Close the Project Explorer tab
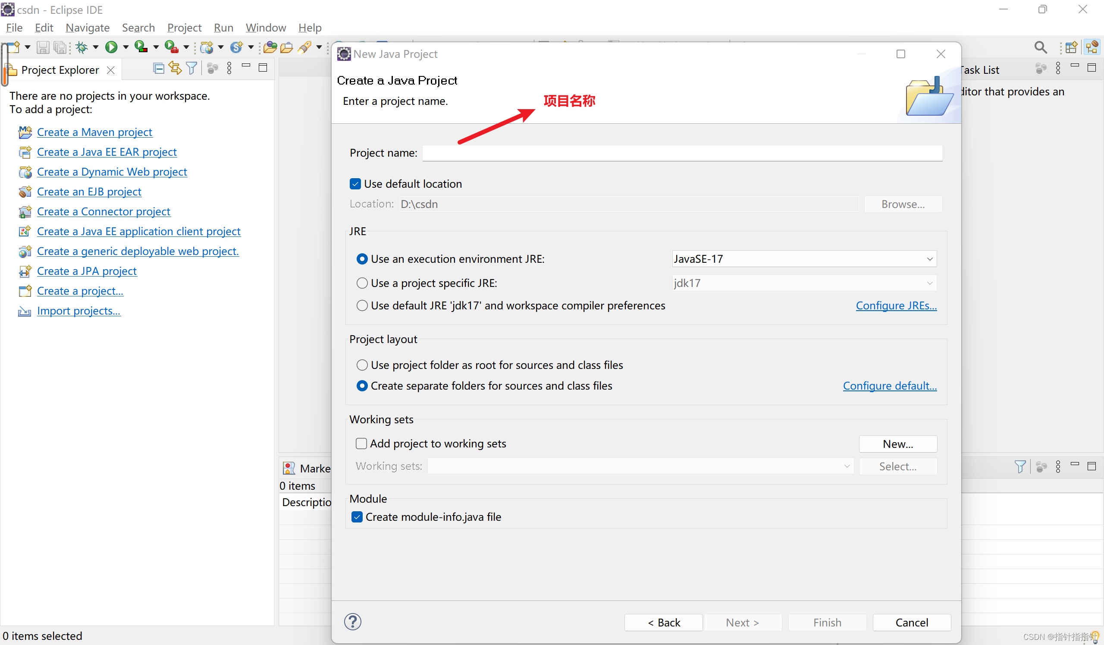 pos(110,70)
